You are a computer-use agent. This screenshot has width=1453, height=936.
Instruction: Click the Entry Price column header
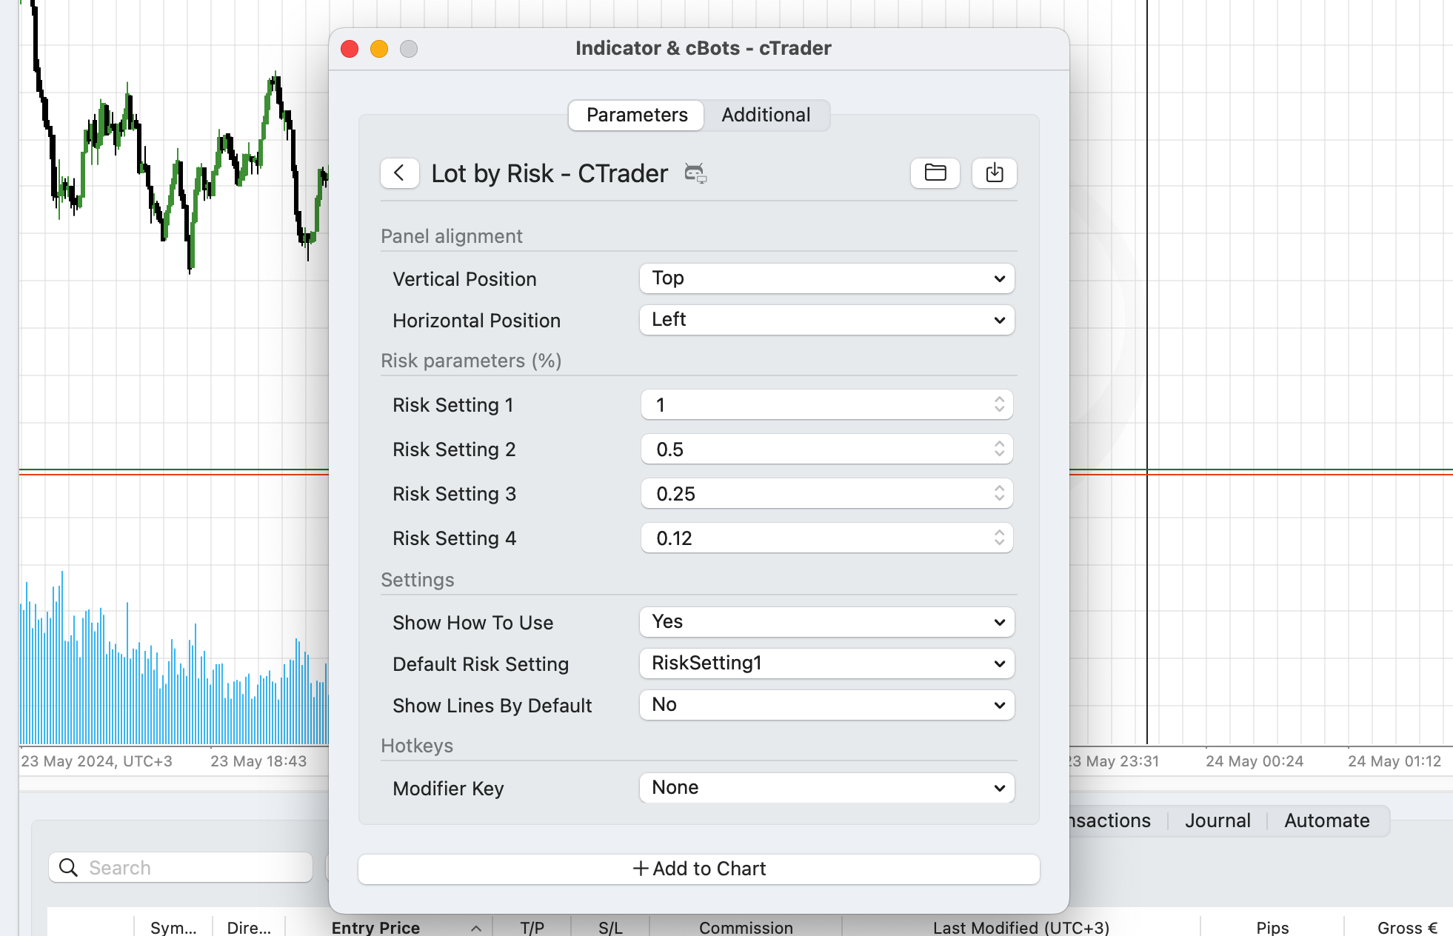[x=375, y=928]
